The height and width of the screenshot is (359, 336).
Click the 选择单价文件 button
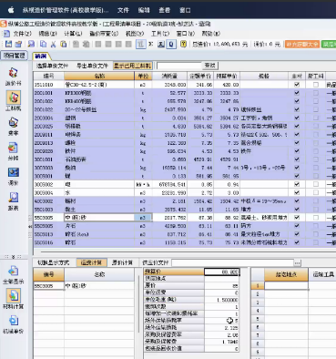(52, 66)
